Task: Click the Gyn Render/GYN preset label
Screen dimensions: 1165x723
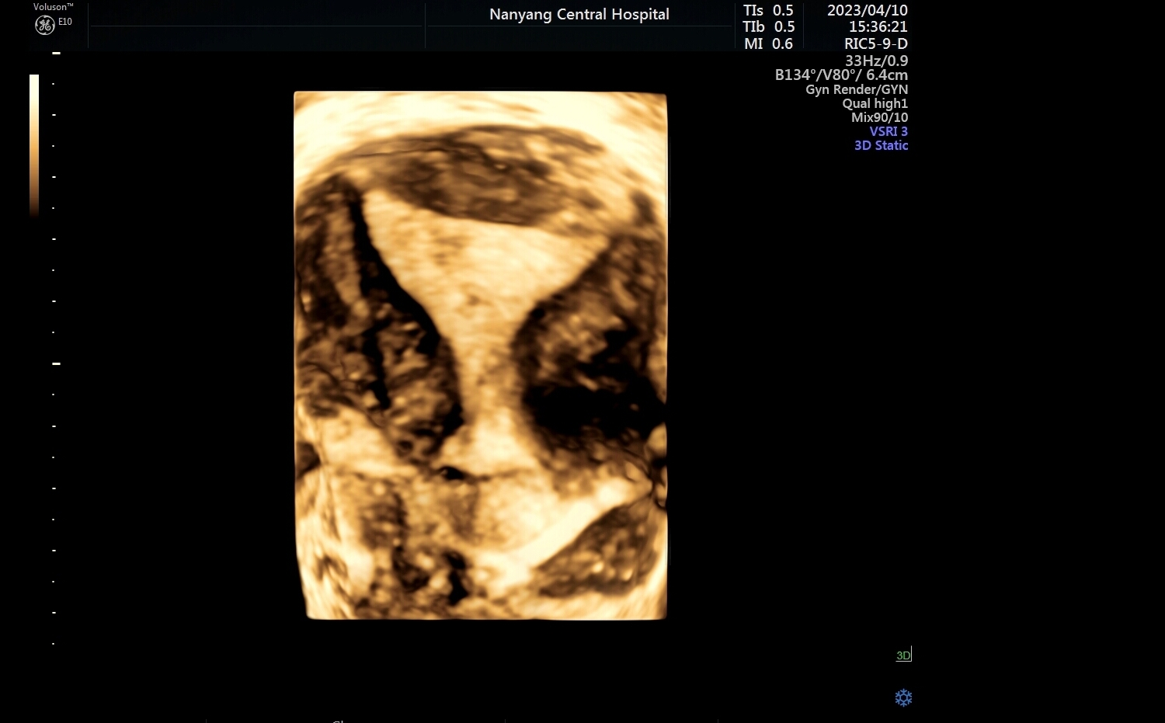Action: coord(856,89)
